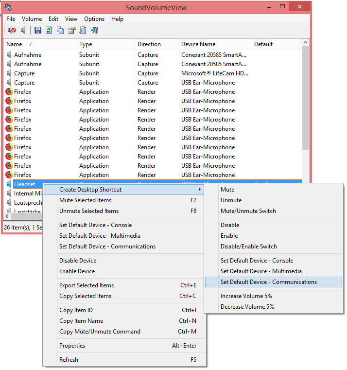Viewport: 347px width, 370px height.
Task: Click the Find magnifier toolbar icon
Action: tap(83, 31)
